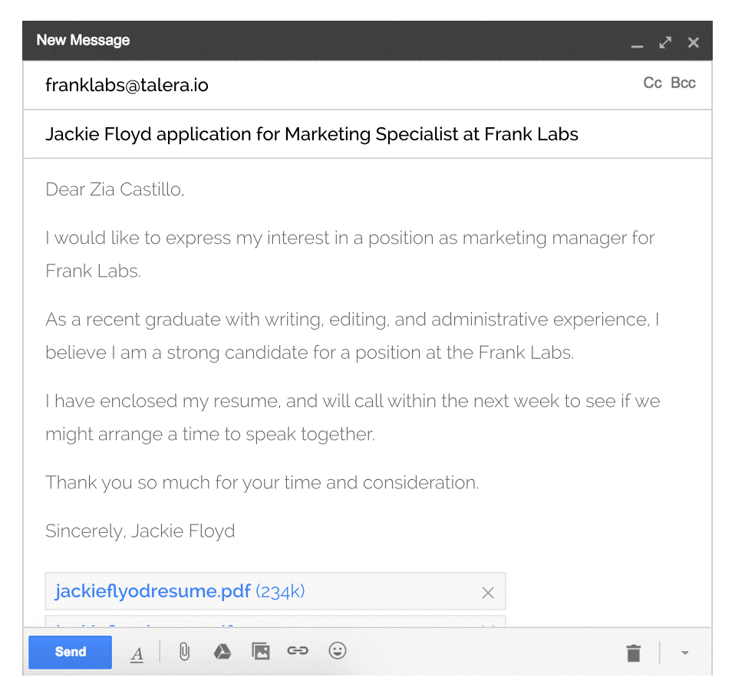Minimize the New Message window
The width and height of the screenshot is (735, 700).
click(637, 44)
